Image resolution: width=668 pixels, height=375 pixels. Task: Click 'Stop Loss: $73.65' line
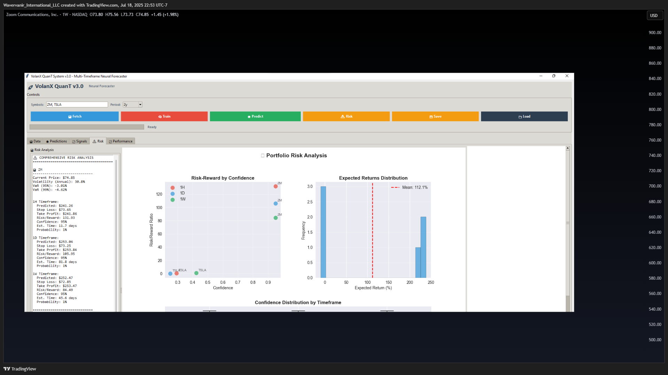[x=54, y=210]
